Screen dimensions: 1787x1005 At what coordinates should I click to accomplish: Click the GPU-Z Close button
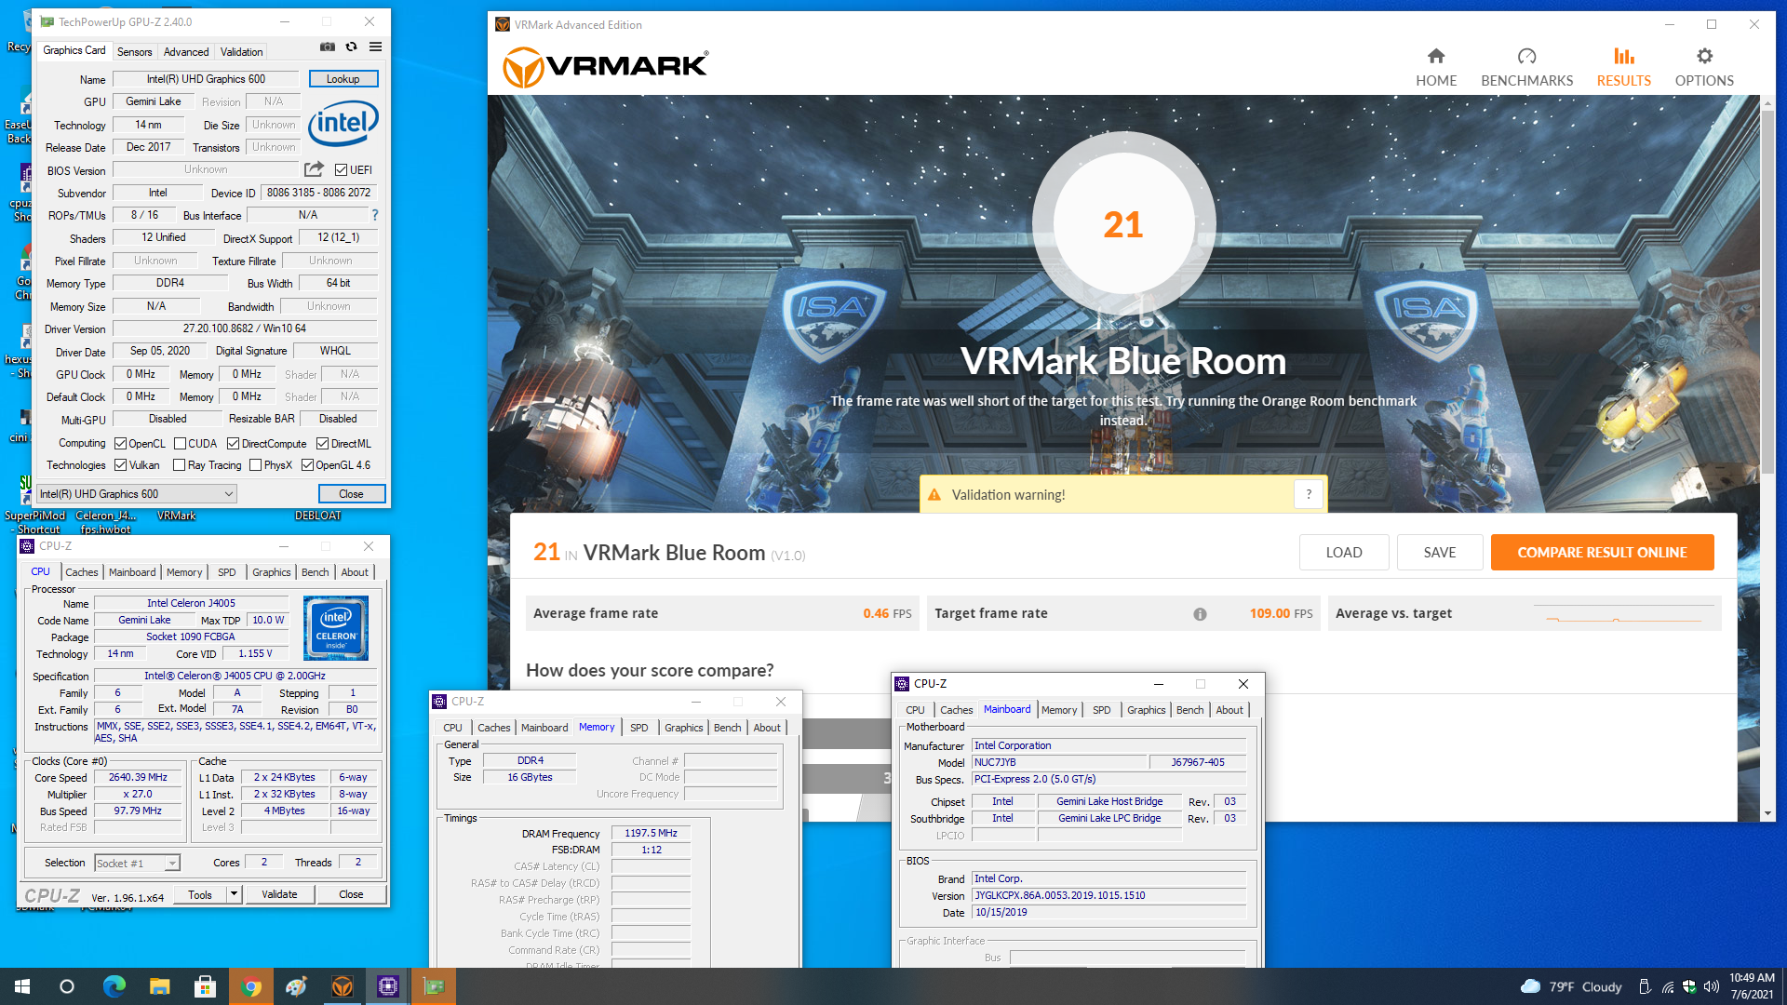pyautogui.click(x=351, y=494)
